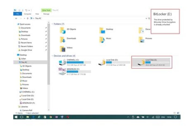The width and height of the screenshot is (196, 130).
Task: Open the touch keyboard tray icon
Action: pos(158,117)
